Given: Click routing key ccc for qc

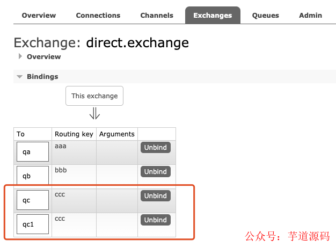Looking at the screenshot, I should coord(74,201).
